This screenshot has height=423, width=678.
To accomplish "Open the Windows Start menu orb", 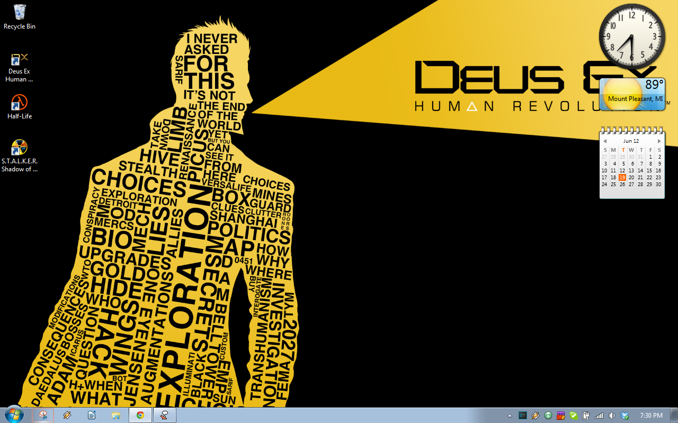I will pos(14,415).
